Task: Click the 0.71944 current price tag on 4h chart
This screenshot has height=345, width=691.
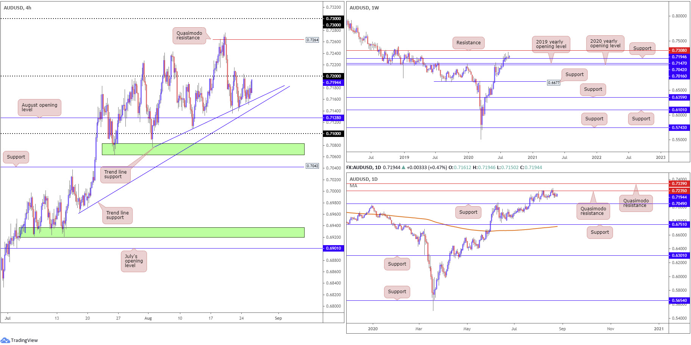Action: coord(333,82)
